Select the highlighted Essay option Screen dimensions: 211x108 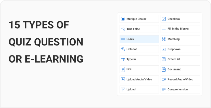[x=139, y=39]
